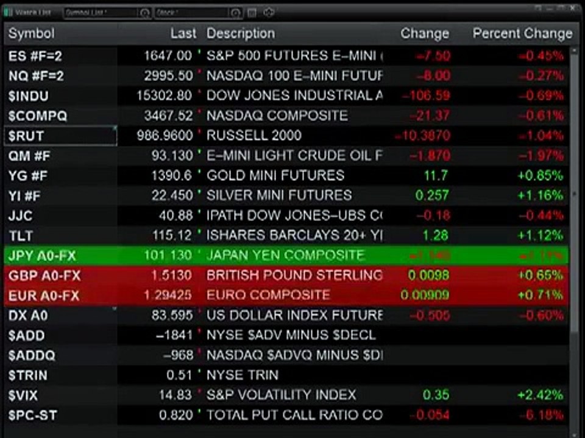The image size is (585, 438).
Task: Click the last price 15302.80
Action: 164,96
